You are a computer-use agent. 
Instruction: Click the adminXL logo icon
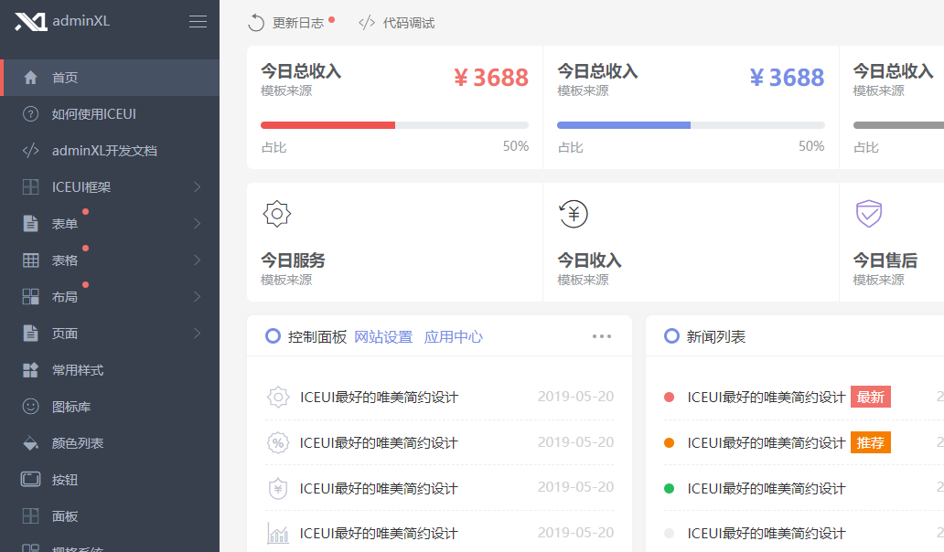tap(30, 22)
